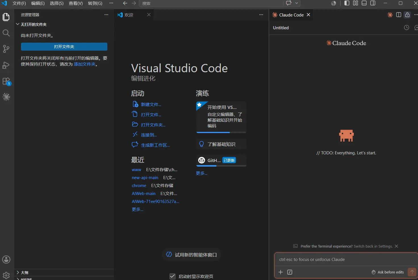Open the Extensions view
418x280 pixels.
[x=6, y=81]
